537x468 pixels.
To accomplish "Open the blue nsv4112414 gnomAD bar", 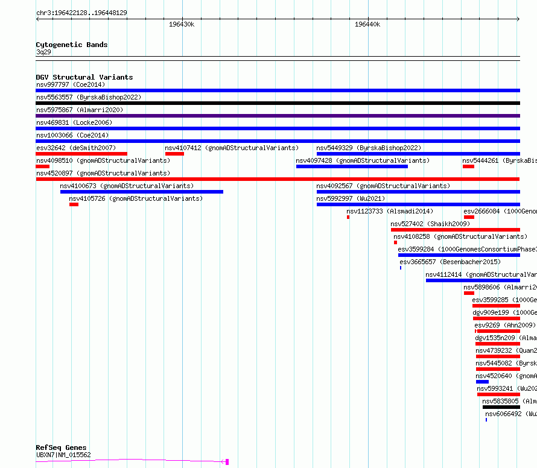I will coord(473,280).
